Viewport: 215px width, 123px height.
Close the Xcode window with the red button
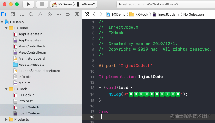[x=5, y=4]
